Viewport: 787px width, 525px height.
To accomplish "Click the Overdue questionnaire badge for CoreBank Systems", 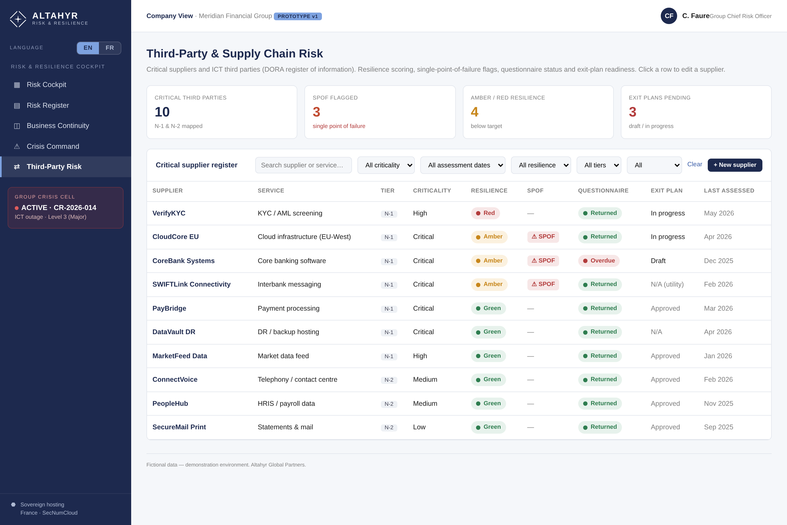I will coord(599,261).
